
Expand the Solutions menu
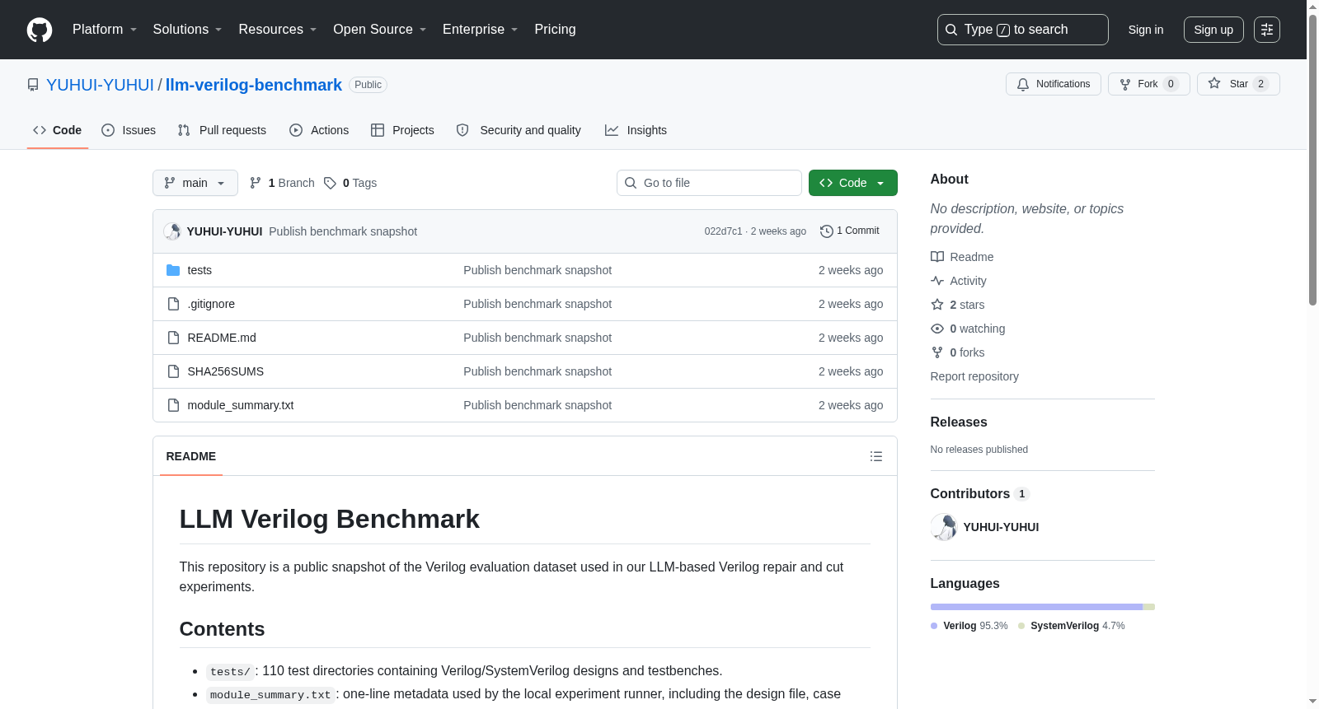pyautogui.click(x=187, y=30)
